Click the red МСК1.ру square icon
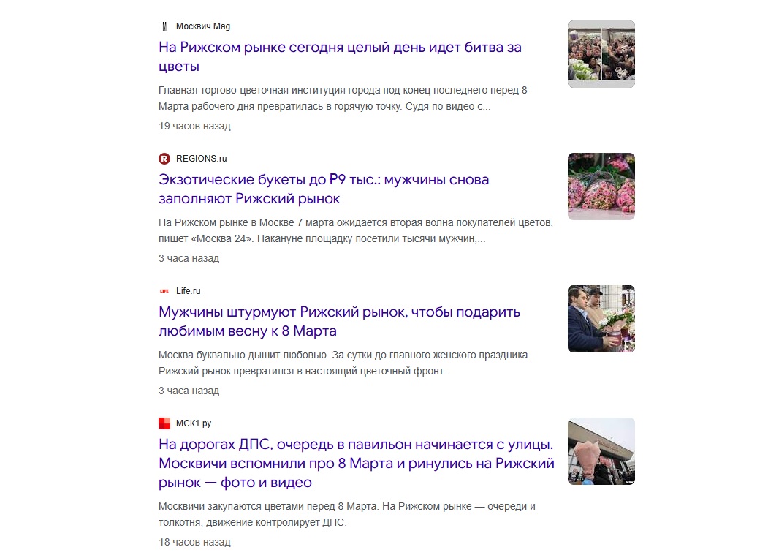760x558 pixels. tap(164, 423)
